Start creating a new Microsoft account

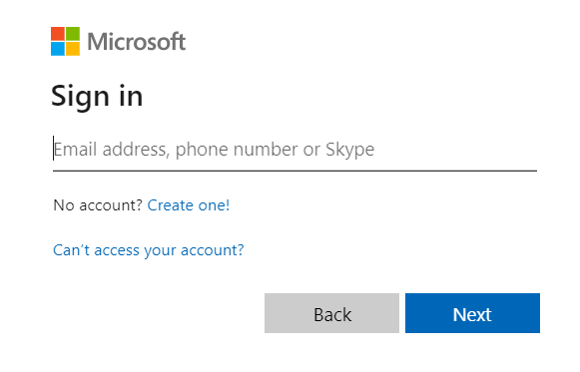pos(189,205)
